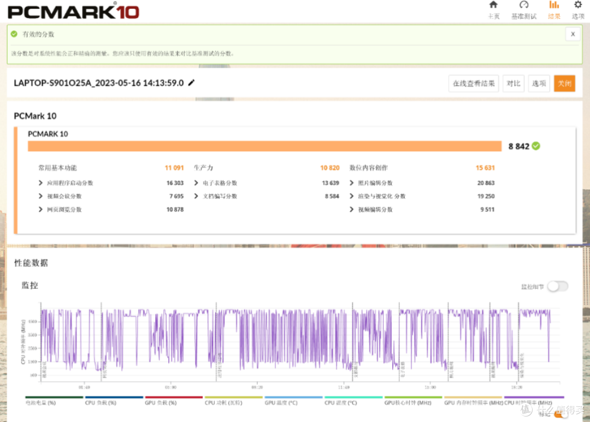The height and width of the screenshot is (422, 590).
Task: Click the 在线查看结果 button
Action: click(474, 84)
